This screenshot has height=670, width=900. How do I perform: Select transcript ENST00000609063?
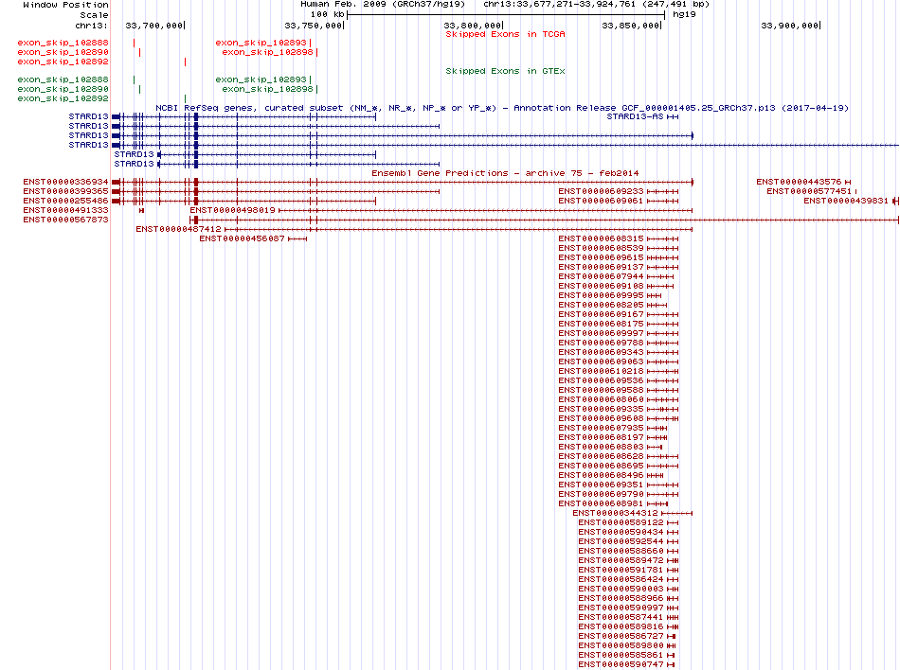601,361
